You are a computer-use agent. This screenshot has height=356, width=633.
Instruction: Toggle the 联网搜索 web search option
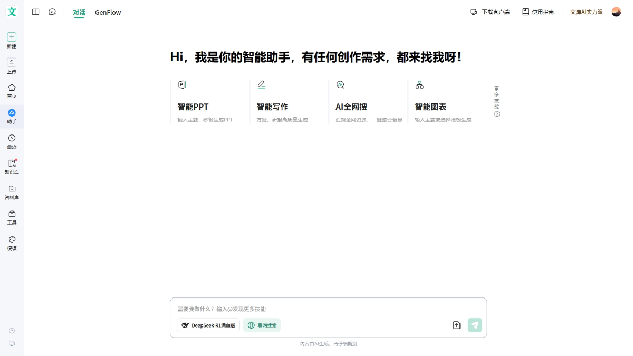[262, 325]
